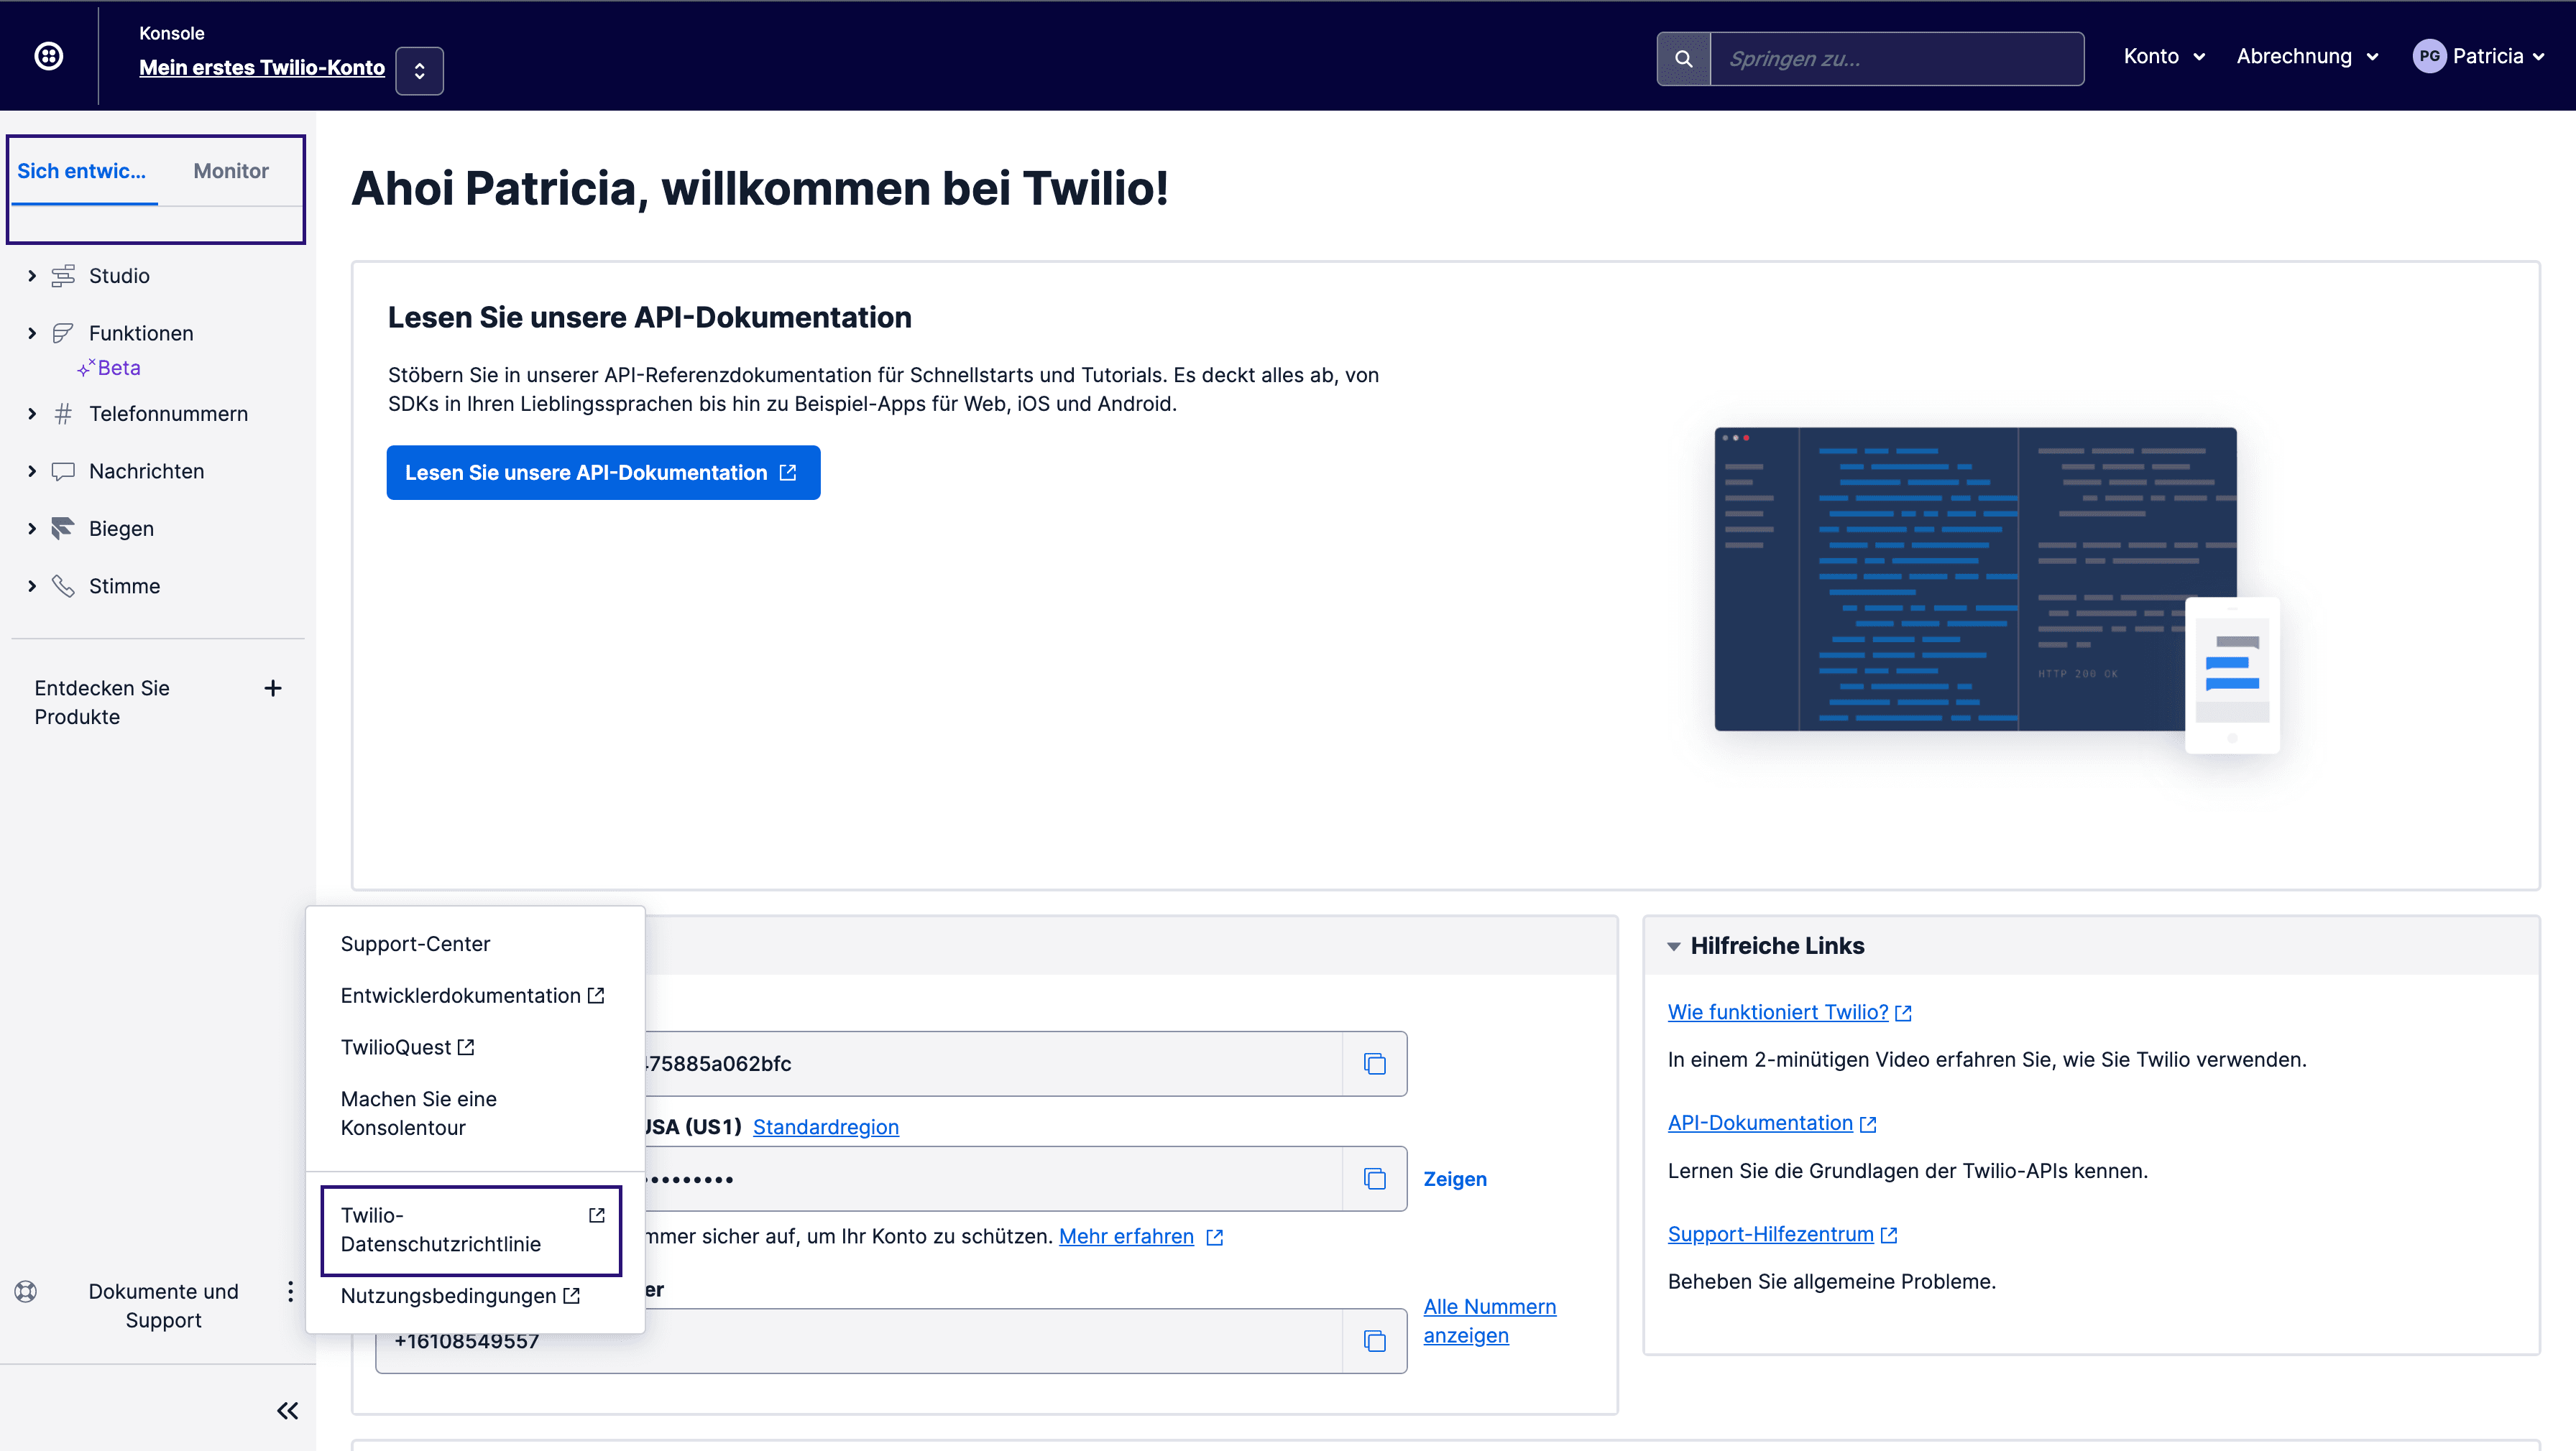
Task: Copy the phone number +16108549557
Action: (x=1374, y=1340)
